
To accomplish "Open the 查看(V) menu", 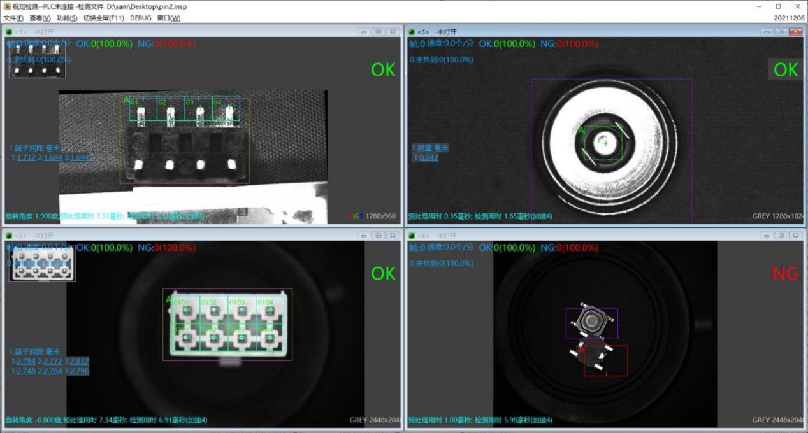I will (x=40, y=18).
